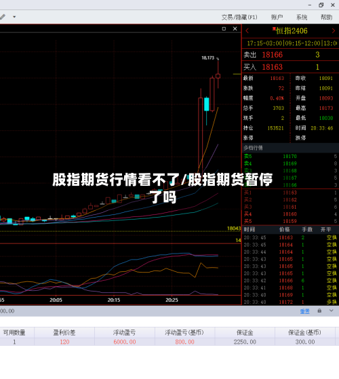Select the 卖4 row at 18169
Image resolution: width=339 pixels, height=379 pixels.
[x=290, y=163]
